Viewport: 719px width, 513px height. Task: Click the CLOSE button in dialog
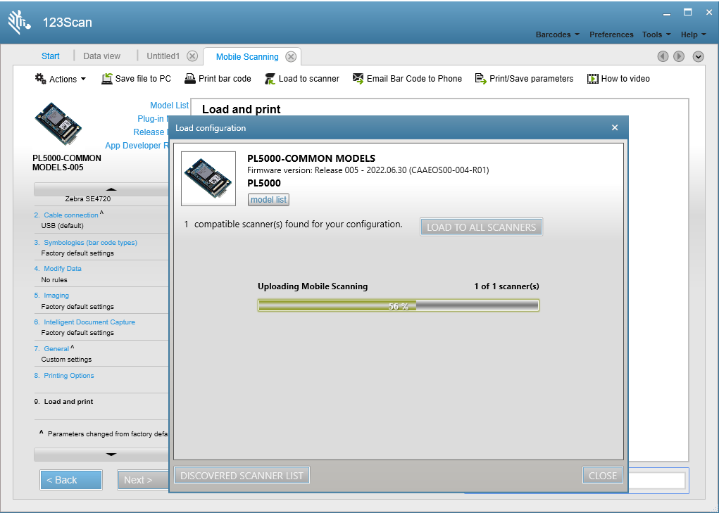603,476
